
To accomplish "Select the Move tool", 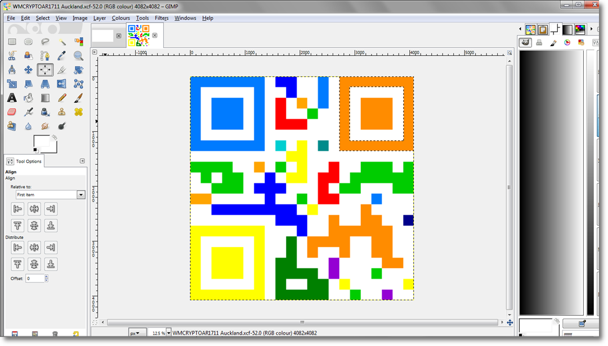I will [x=28, y=70].
